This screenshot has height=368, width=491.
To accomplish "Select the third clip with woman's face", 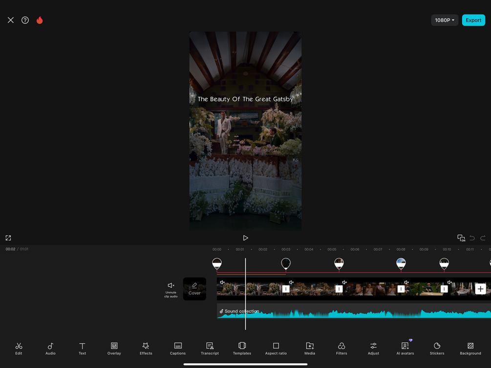I will click(x=370, y=289).
